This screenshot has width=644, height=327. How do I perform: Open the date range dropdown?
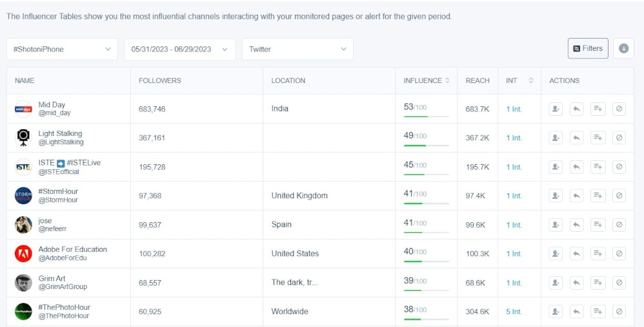pos(180,49)
